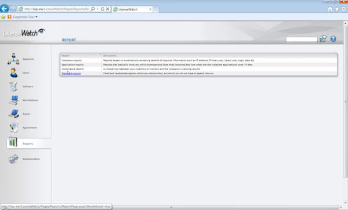The height and width of the screenshot is (210, 348).
Task: Expand the Suggested Sites dropdown
Action: (25, 17)
